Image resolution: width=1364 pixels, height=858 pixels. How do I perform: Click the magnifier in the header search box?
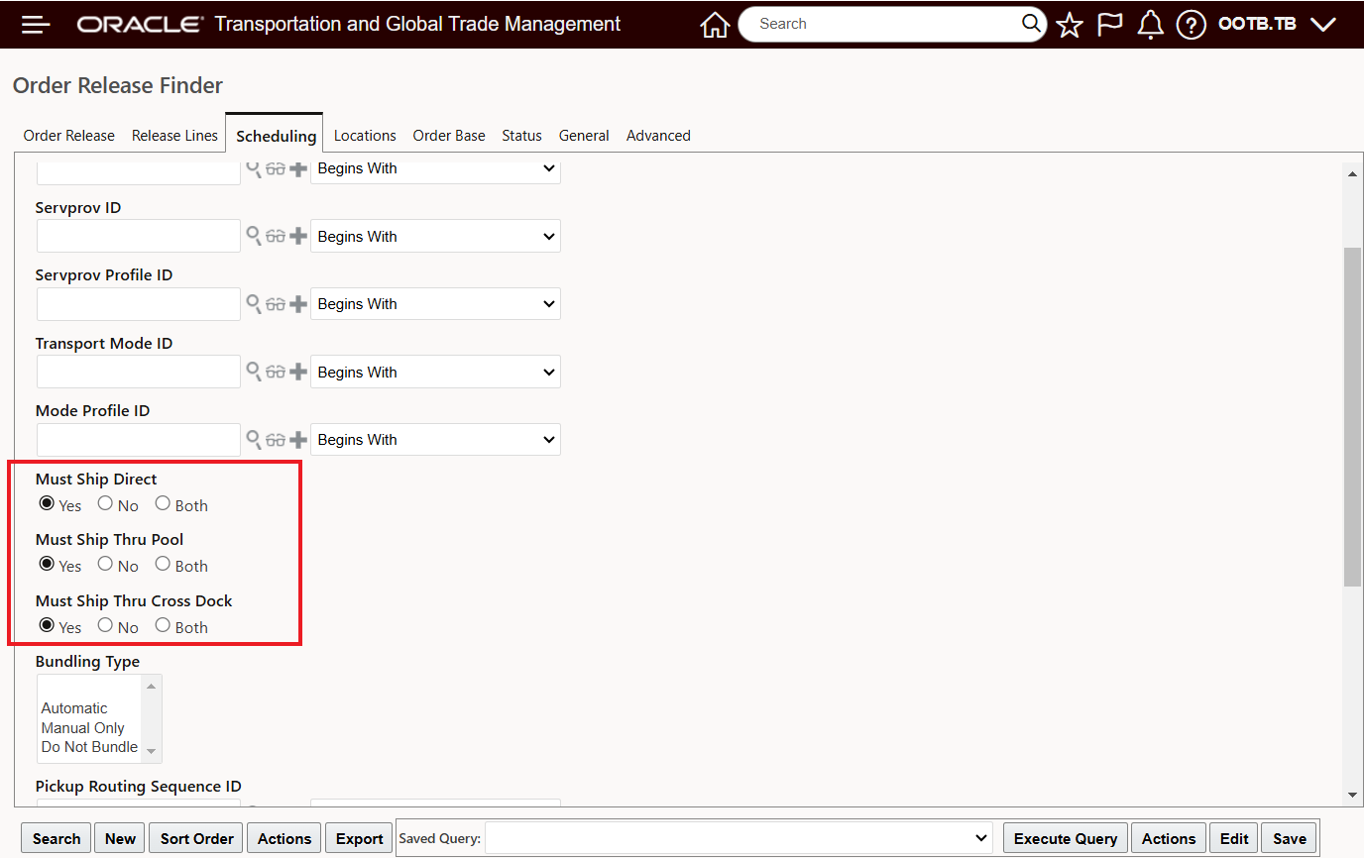[x=1032, y=24]
